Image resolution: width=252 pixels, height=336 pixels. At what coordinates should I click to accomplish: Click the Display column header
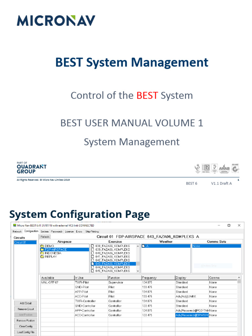pyautogui.click(x=192, y=278)
